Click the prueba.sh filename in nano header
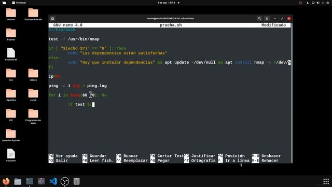Image resolution: width=332 pixels, height=187 pixels. 171,25
